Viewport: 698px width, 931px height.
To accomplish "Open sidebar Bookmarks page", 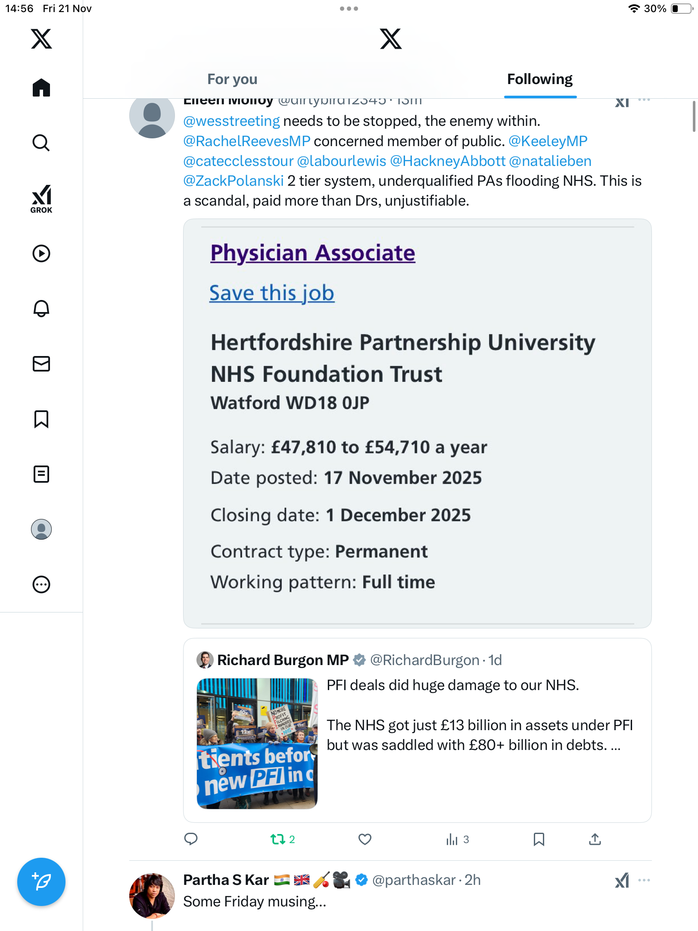I will click(x=41, y=419).
